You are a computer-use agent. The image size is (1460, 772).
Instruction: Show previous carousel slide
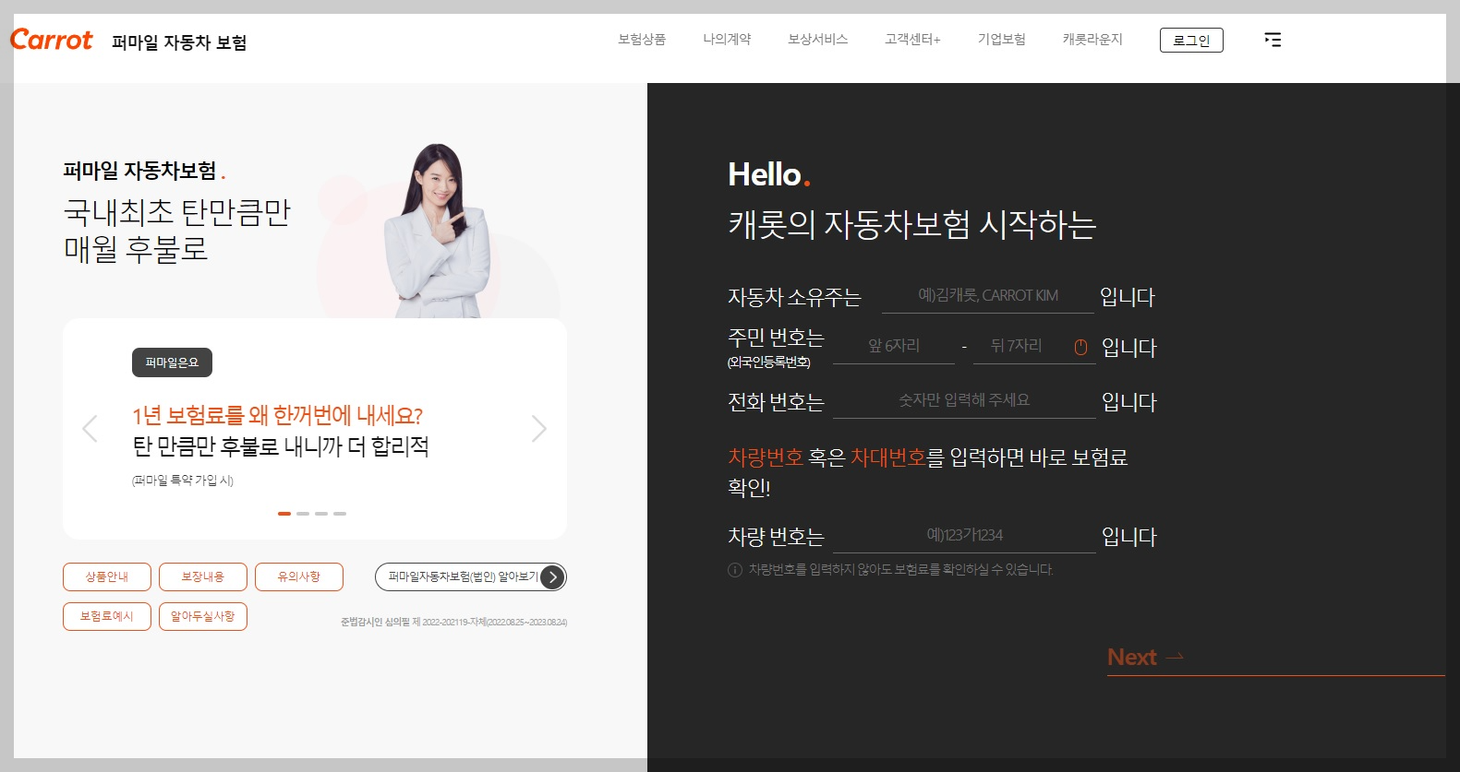(90, 429)
